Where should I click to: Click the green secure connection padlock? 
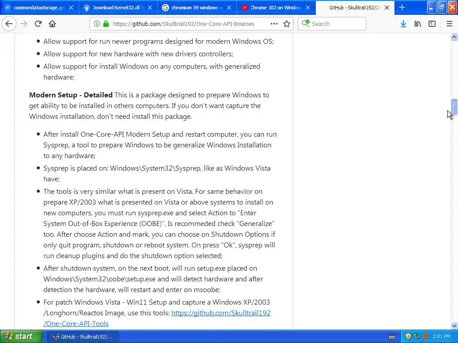[x=106, y=24]
